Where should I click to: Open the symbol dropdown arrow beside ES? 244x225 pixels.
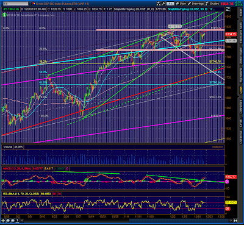(x=30, y=4)
